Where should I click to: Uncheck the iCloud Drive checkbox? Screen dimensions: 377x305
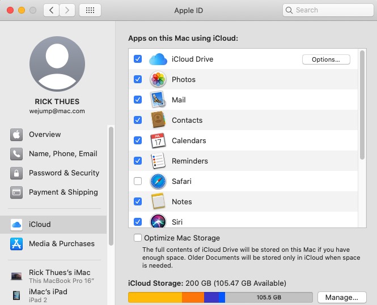(138, 59)
